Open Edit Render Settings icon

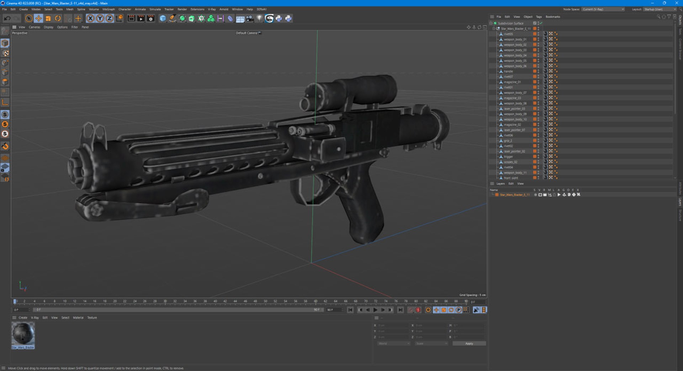(151, 18)
